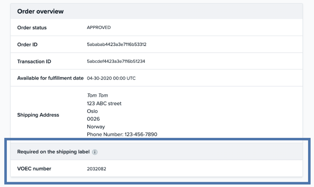Click the Order overview heading
314x187 pixels.
pyautogui.click(x=40, y=12)
